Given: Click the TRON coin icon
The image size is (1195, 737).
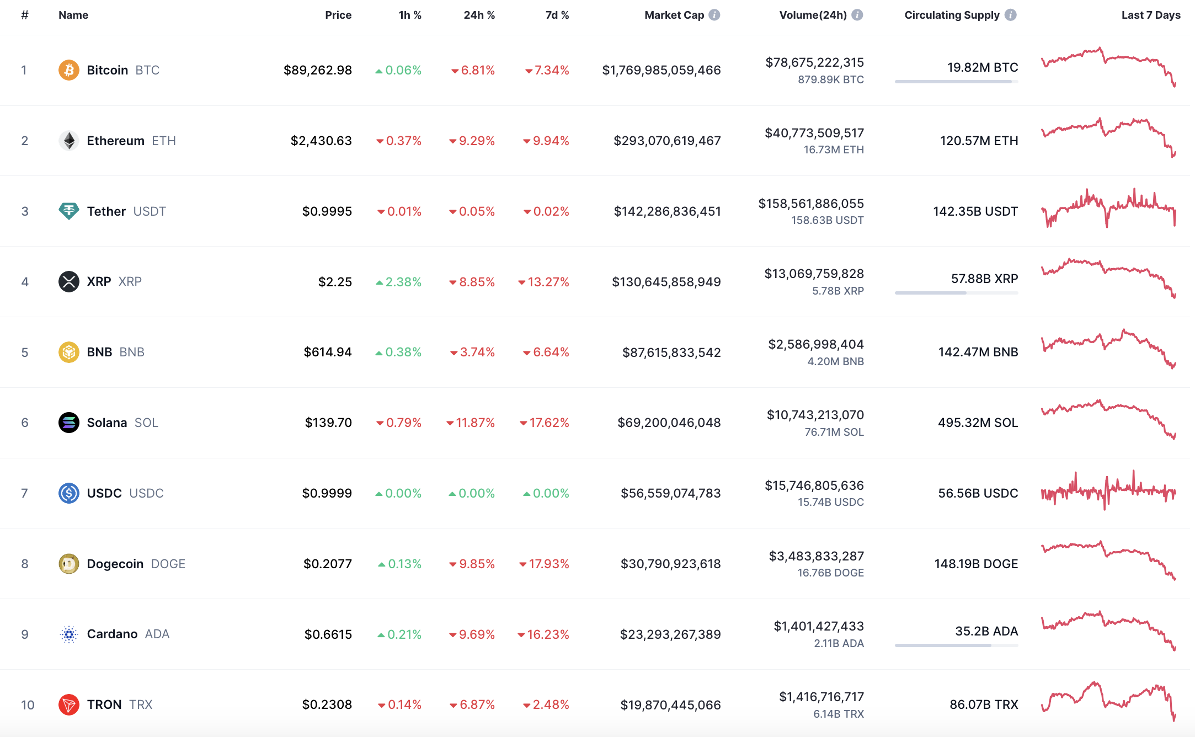Looking at the screenshot, I should [69, 704].
